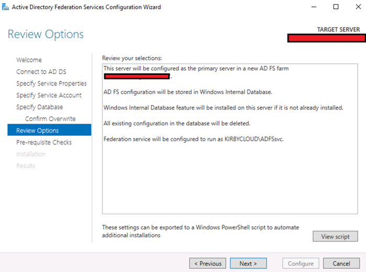Viewport: 366px width, 272px height.
Task: Click the PowerShell script export description text
Action: click(x=200, y=231)
